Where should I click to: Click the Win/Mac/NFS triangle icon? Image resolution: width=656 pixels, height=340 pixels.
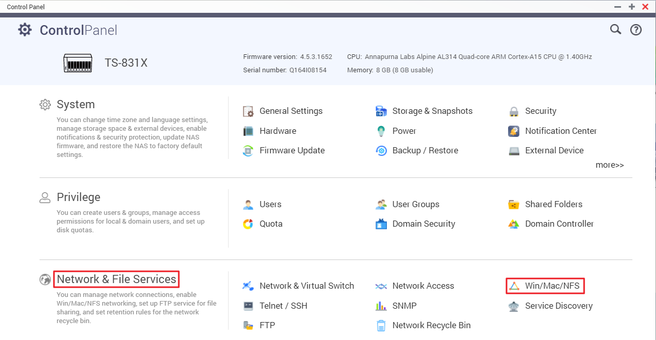(x=514, y=286)
